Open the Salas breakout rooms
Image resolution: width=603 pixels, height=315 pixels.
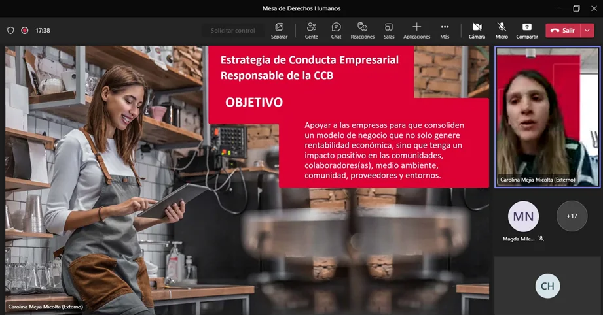point(388,30)
